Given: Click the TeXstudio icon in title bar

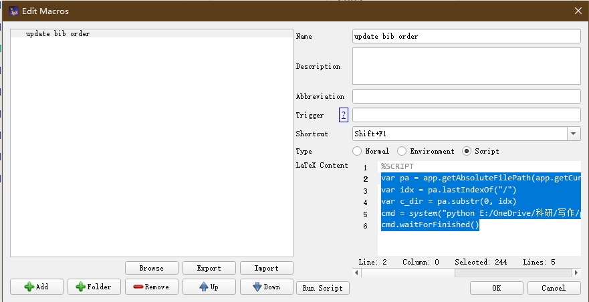Looking at the screenshot, I should pyautogui.click(x=13, y=11).
